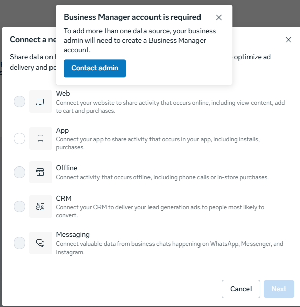Click the Web option title
The width and height of the screenshot is (300, 307).
point(63,93)
